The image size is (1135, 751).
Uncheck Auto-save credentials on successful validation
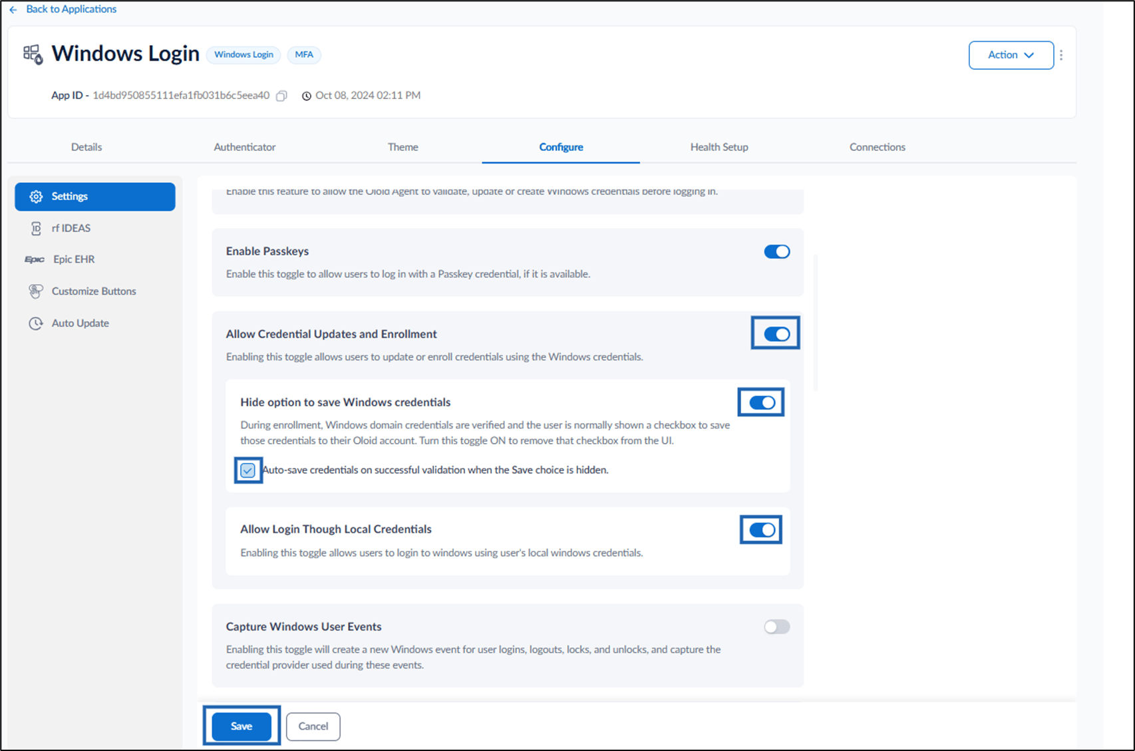pyautogui.click(x=248, y=470)
